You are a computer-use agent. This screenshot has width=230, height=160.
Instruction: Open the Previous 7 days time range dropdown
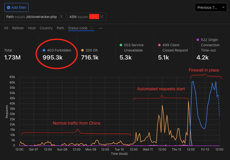(211, 7)
